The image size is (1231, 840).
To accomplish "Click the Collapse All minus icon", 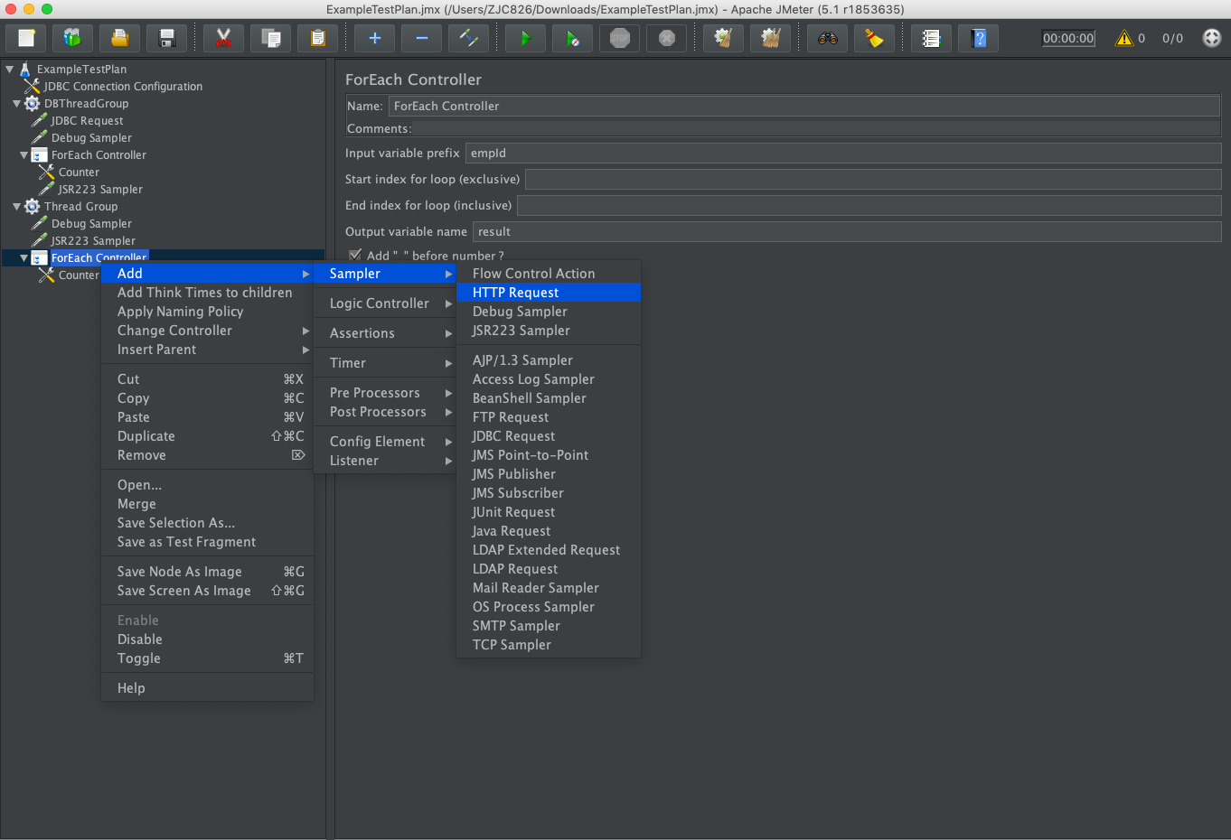I will pos(421,38).
